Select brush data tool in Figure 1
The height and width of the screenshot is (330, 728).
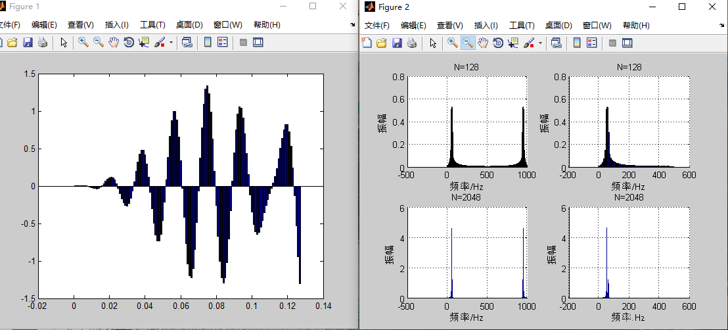(159, 43)
